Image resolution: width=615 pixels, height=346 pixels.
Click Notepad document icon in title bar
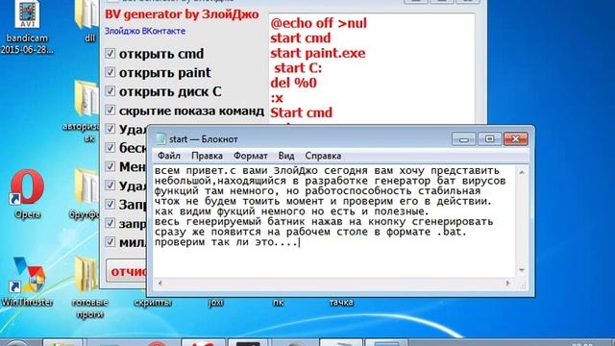coord(160,138)
